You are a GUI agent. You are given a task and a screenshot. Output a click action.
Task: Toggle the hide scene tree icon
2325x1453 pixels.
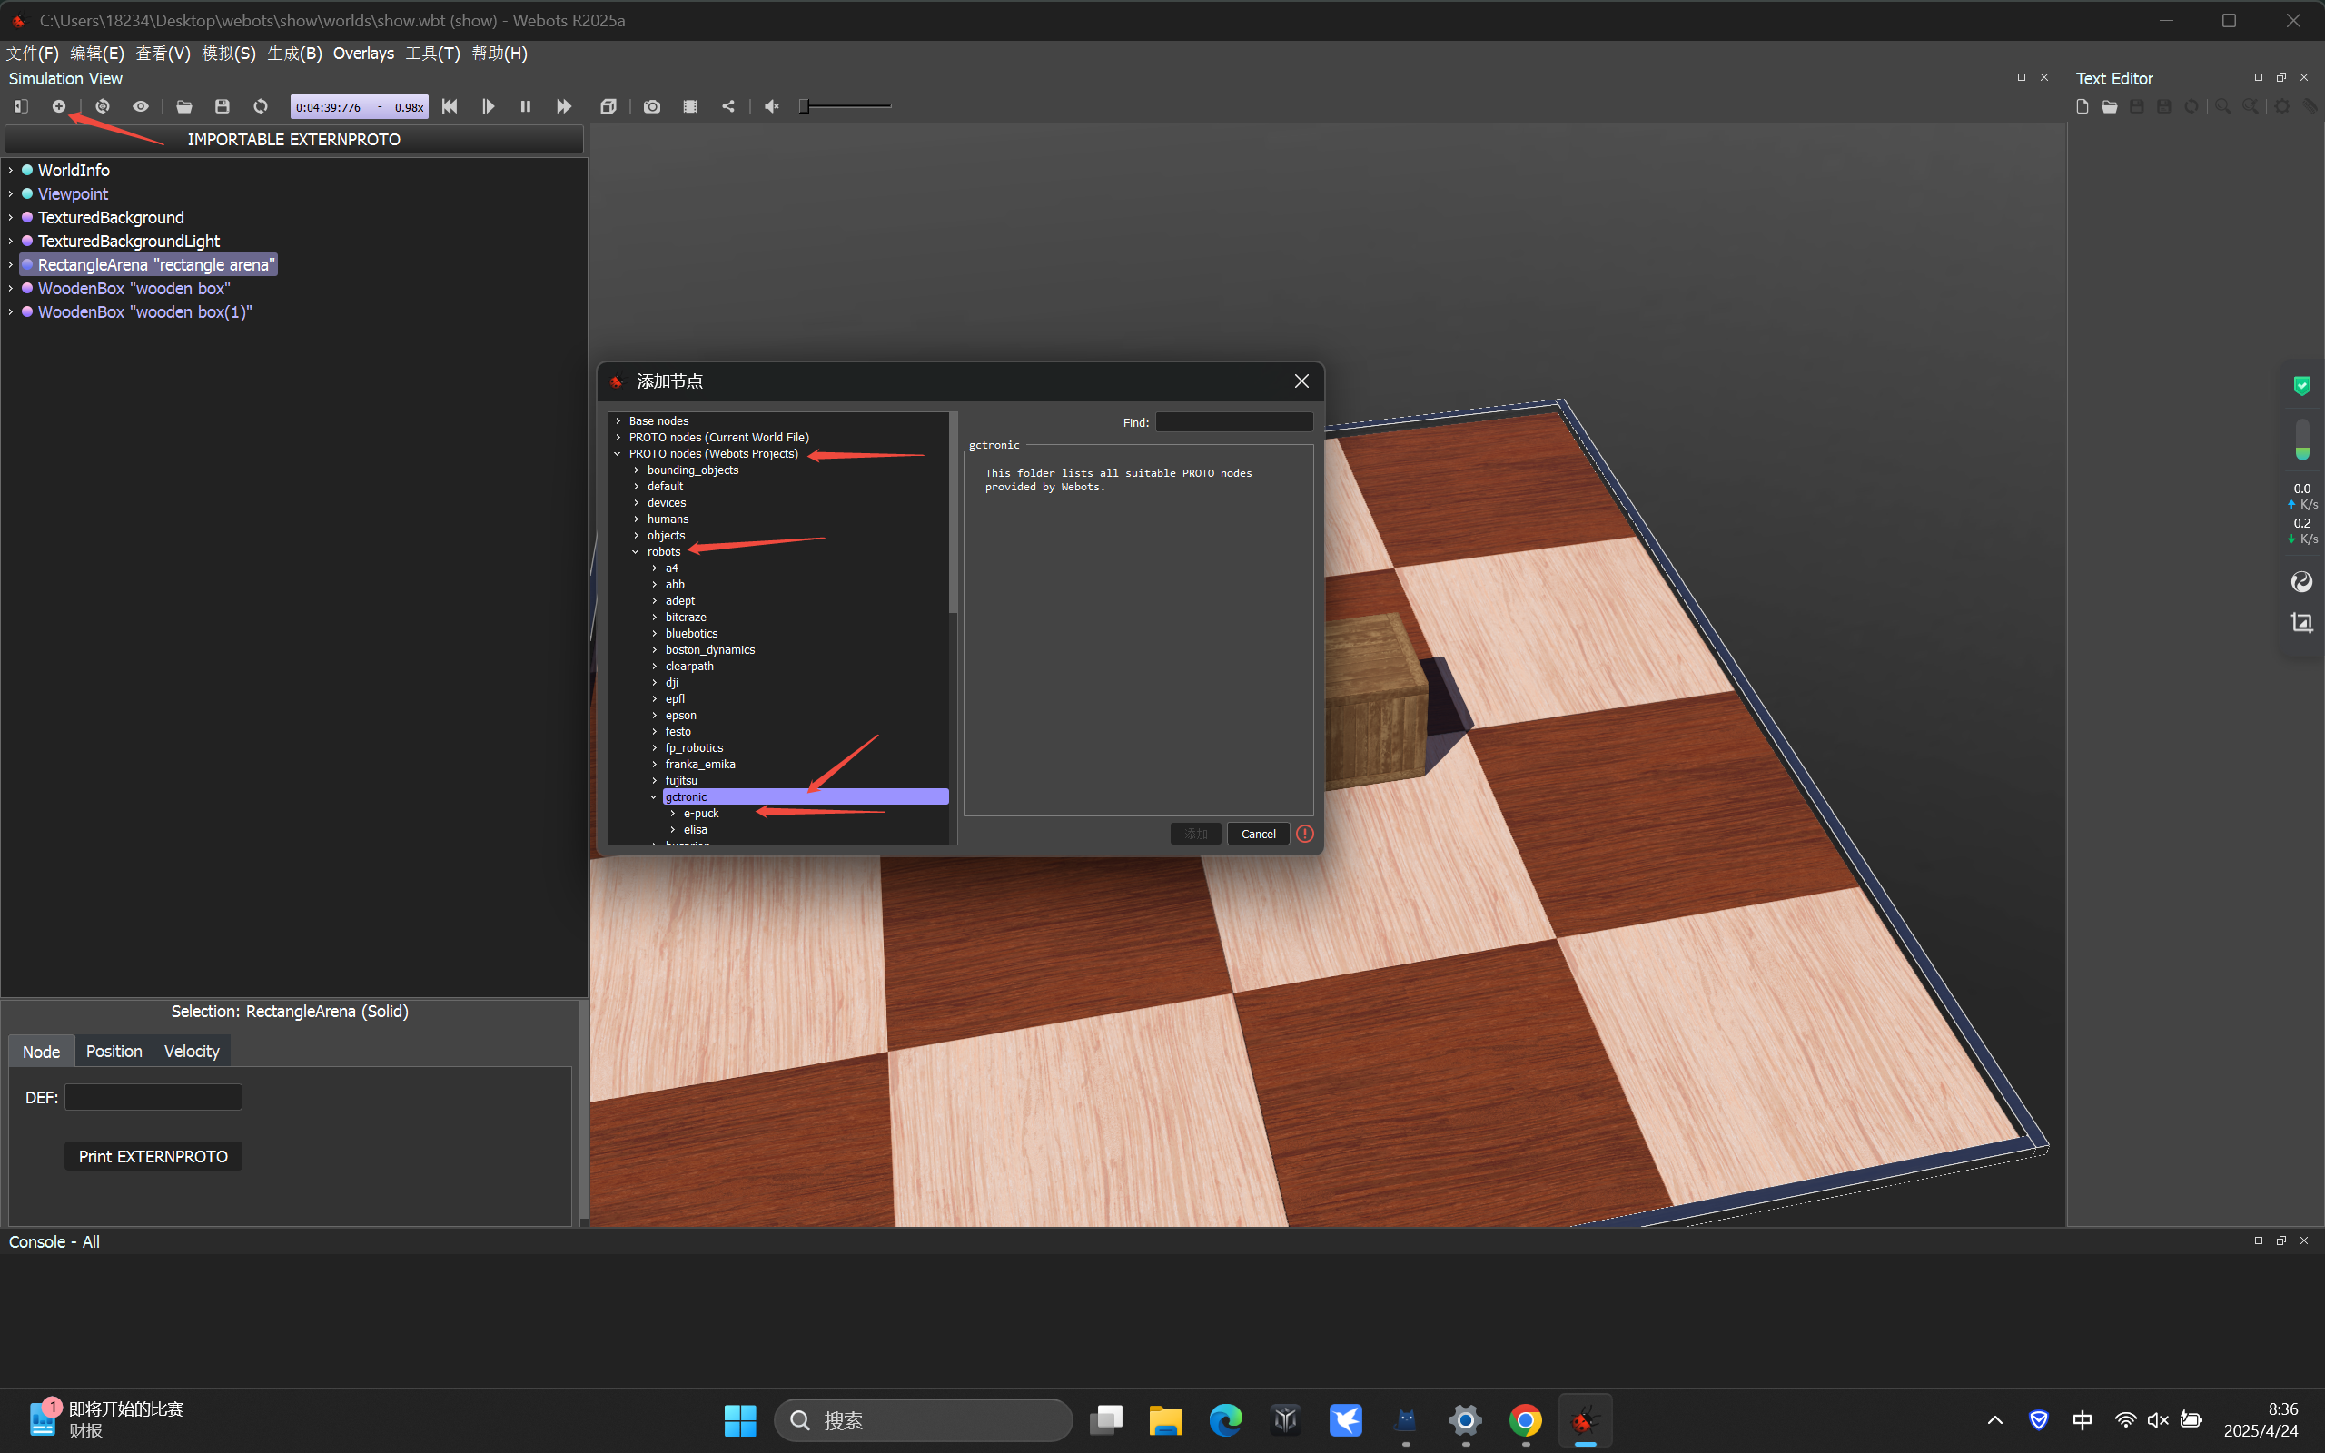click(x=21, y=106)
